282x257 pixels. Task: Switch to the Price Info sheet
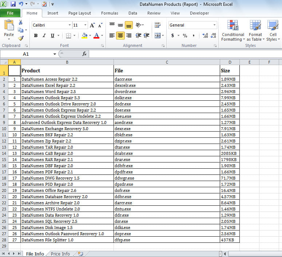click(60, 254)
